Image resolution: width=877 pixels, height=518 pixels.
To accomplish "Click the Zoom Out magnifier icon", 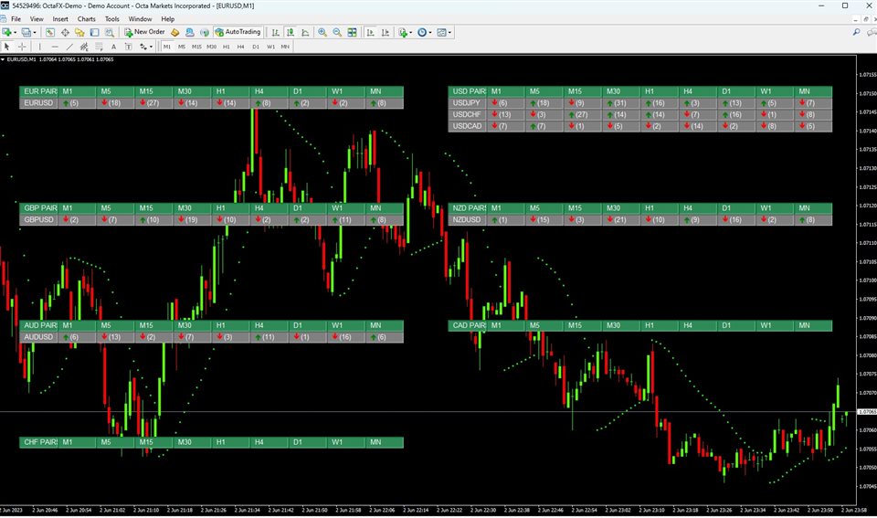I will tap(337, 33).
